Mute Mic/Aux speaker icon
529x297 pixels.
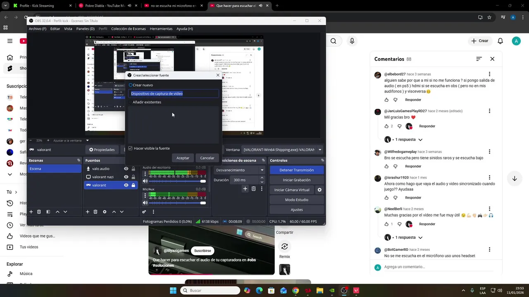(145, 203)
